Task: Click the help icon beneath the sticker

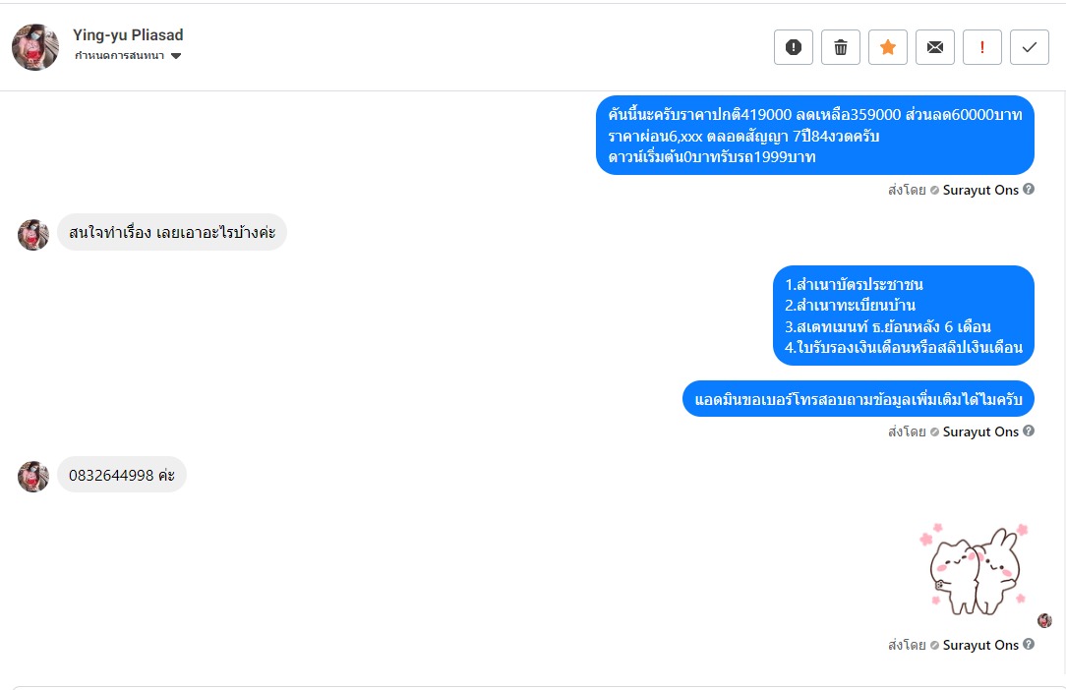Action: [x=1029, y=645]
